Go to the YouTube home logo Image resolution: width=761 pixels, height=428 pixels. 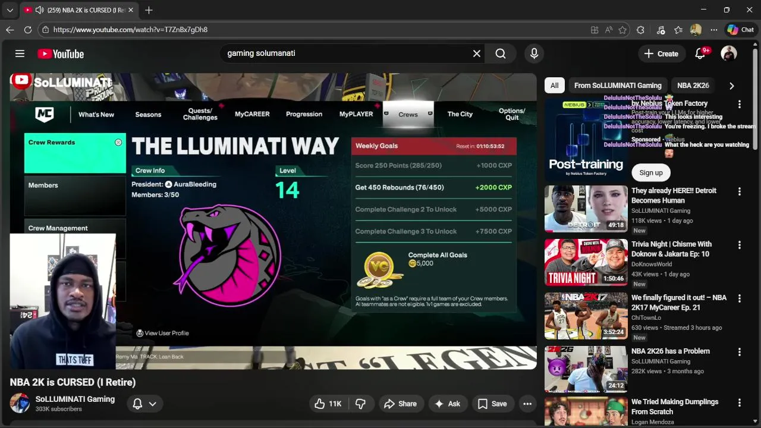point(61,54)
